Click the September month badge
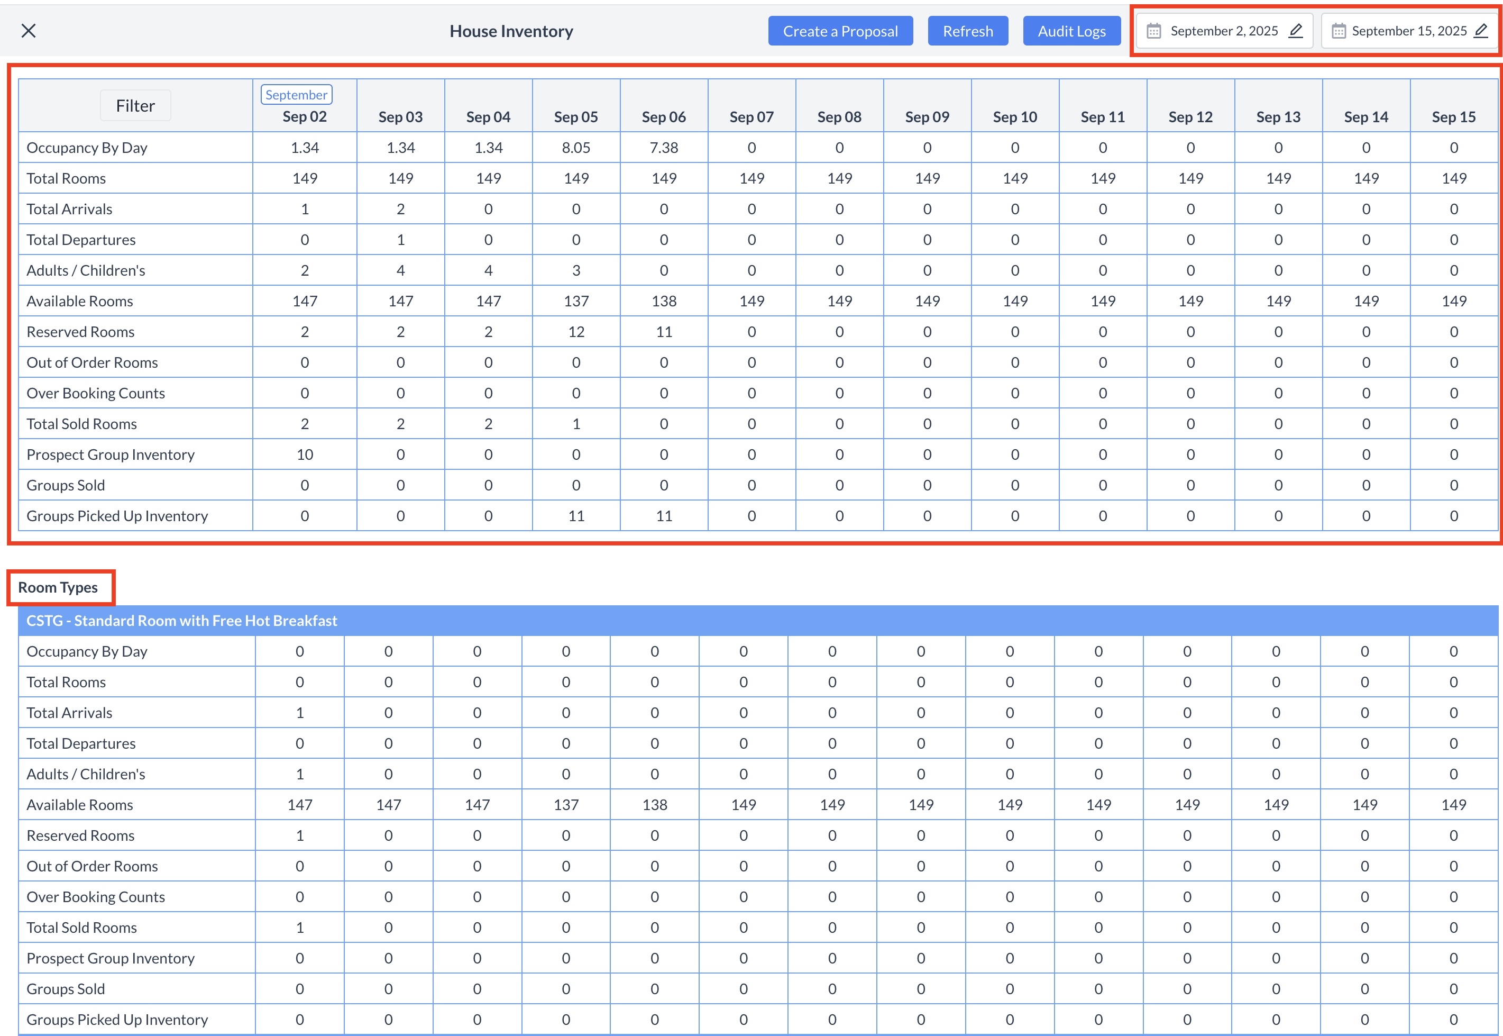 pyautogui.click(x=297, y=95)
